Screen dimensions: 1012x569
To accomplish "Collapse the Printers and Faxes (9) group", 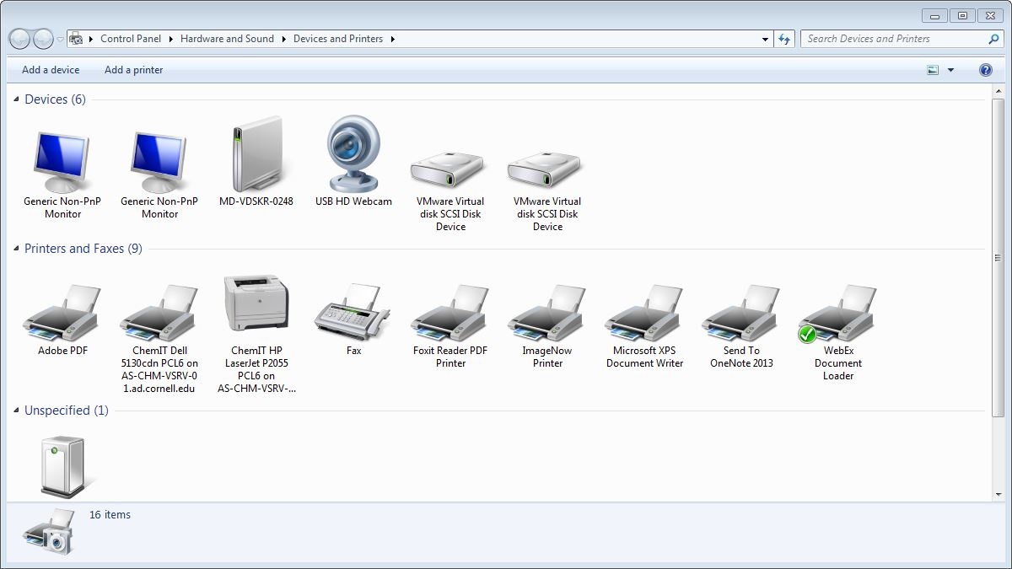I will click(17, 249).
